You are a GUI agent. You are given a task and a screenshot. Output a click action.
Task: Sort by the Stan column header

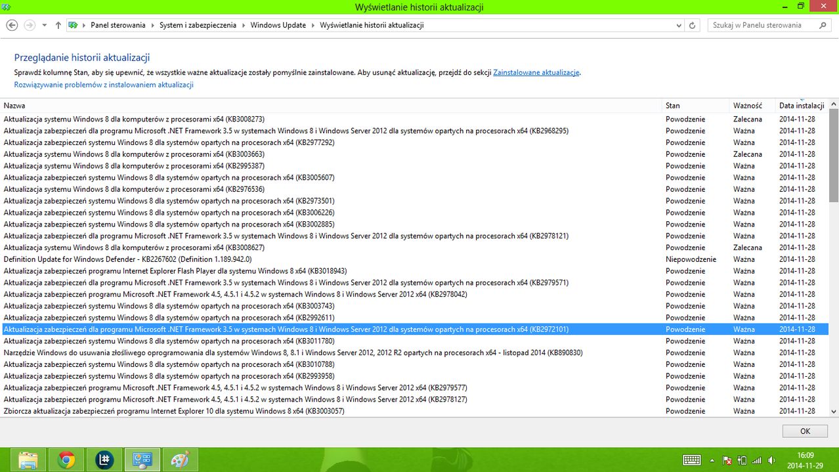[696, 105]
